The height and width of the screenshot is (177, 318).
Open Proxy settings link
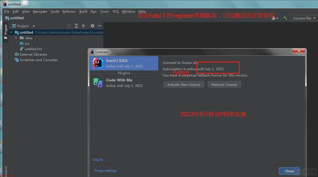106,170
